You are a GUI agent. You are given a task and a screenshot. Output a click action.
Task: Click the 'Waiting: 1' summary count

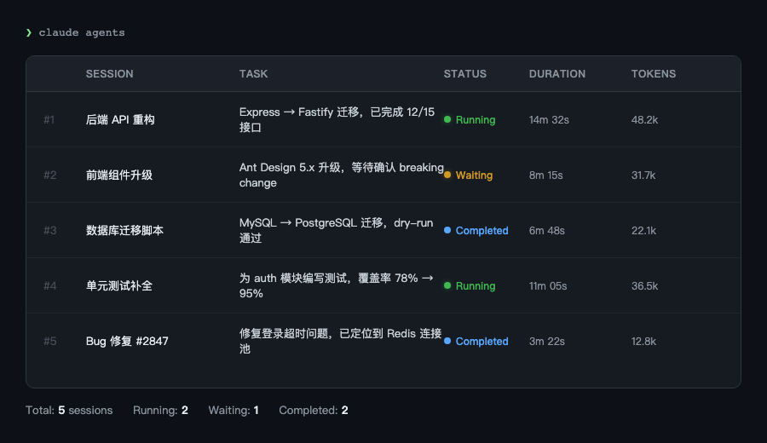pyautogui.click(x=234, y=411)
